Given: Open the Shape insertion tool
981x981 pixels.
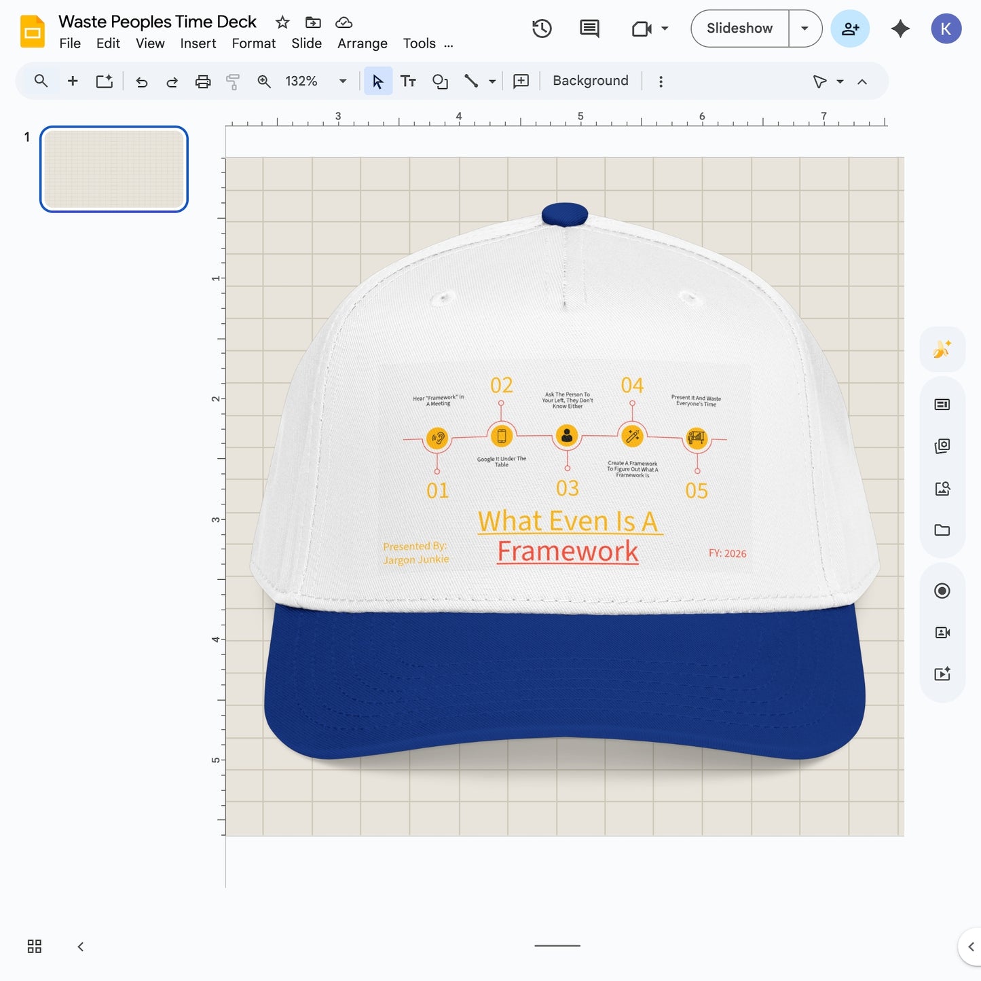Looking at the screenshot, I should tap(440, 81).
